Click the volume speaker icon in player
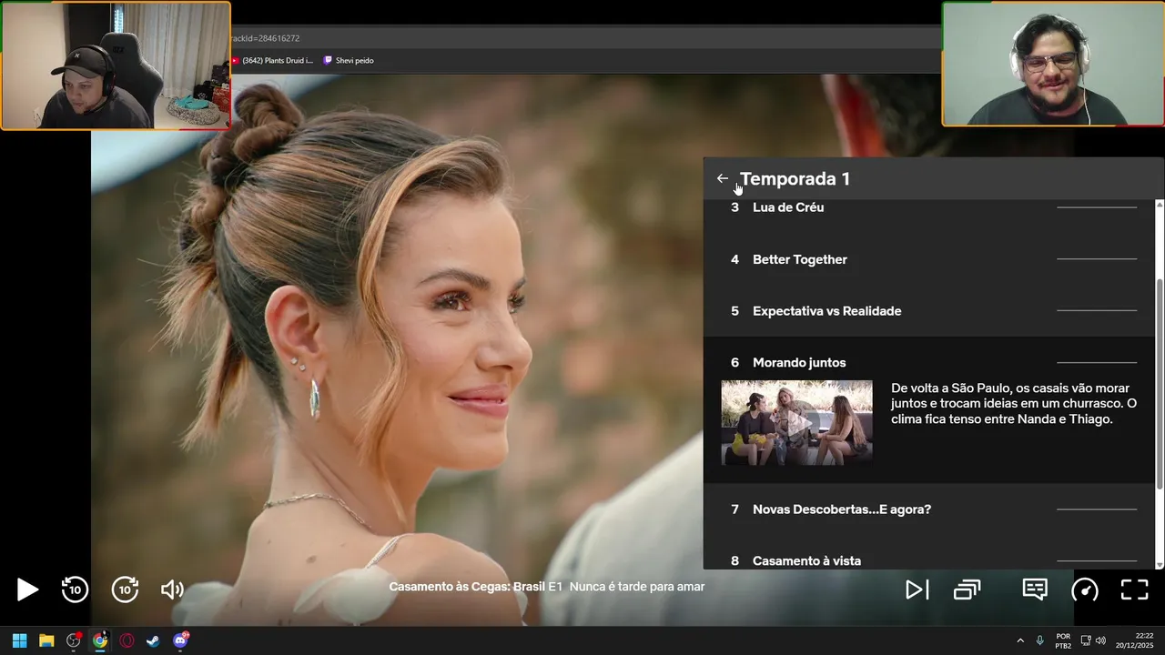 [172, 589]
